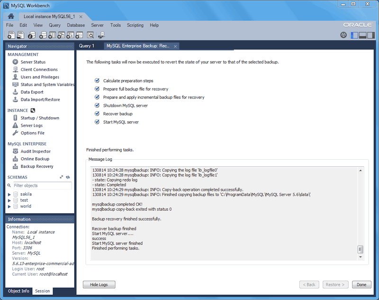This screenshot has height=300, width=379.
Task: Click the message log scroll up arrow
Action: [x=360, y=171]
